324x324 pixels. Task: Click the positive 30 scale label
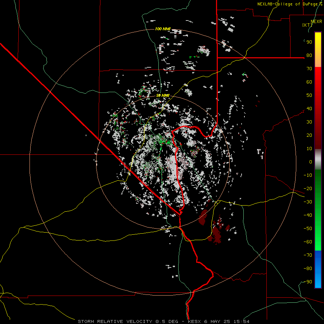(309, 122)
